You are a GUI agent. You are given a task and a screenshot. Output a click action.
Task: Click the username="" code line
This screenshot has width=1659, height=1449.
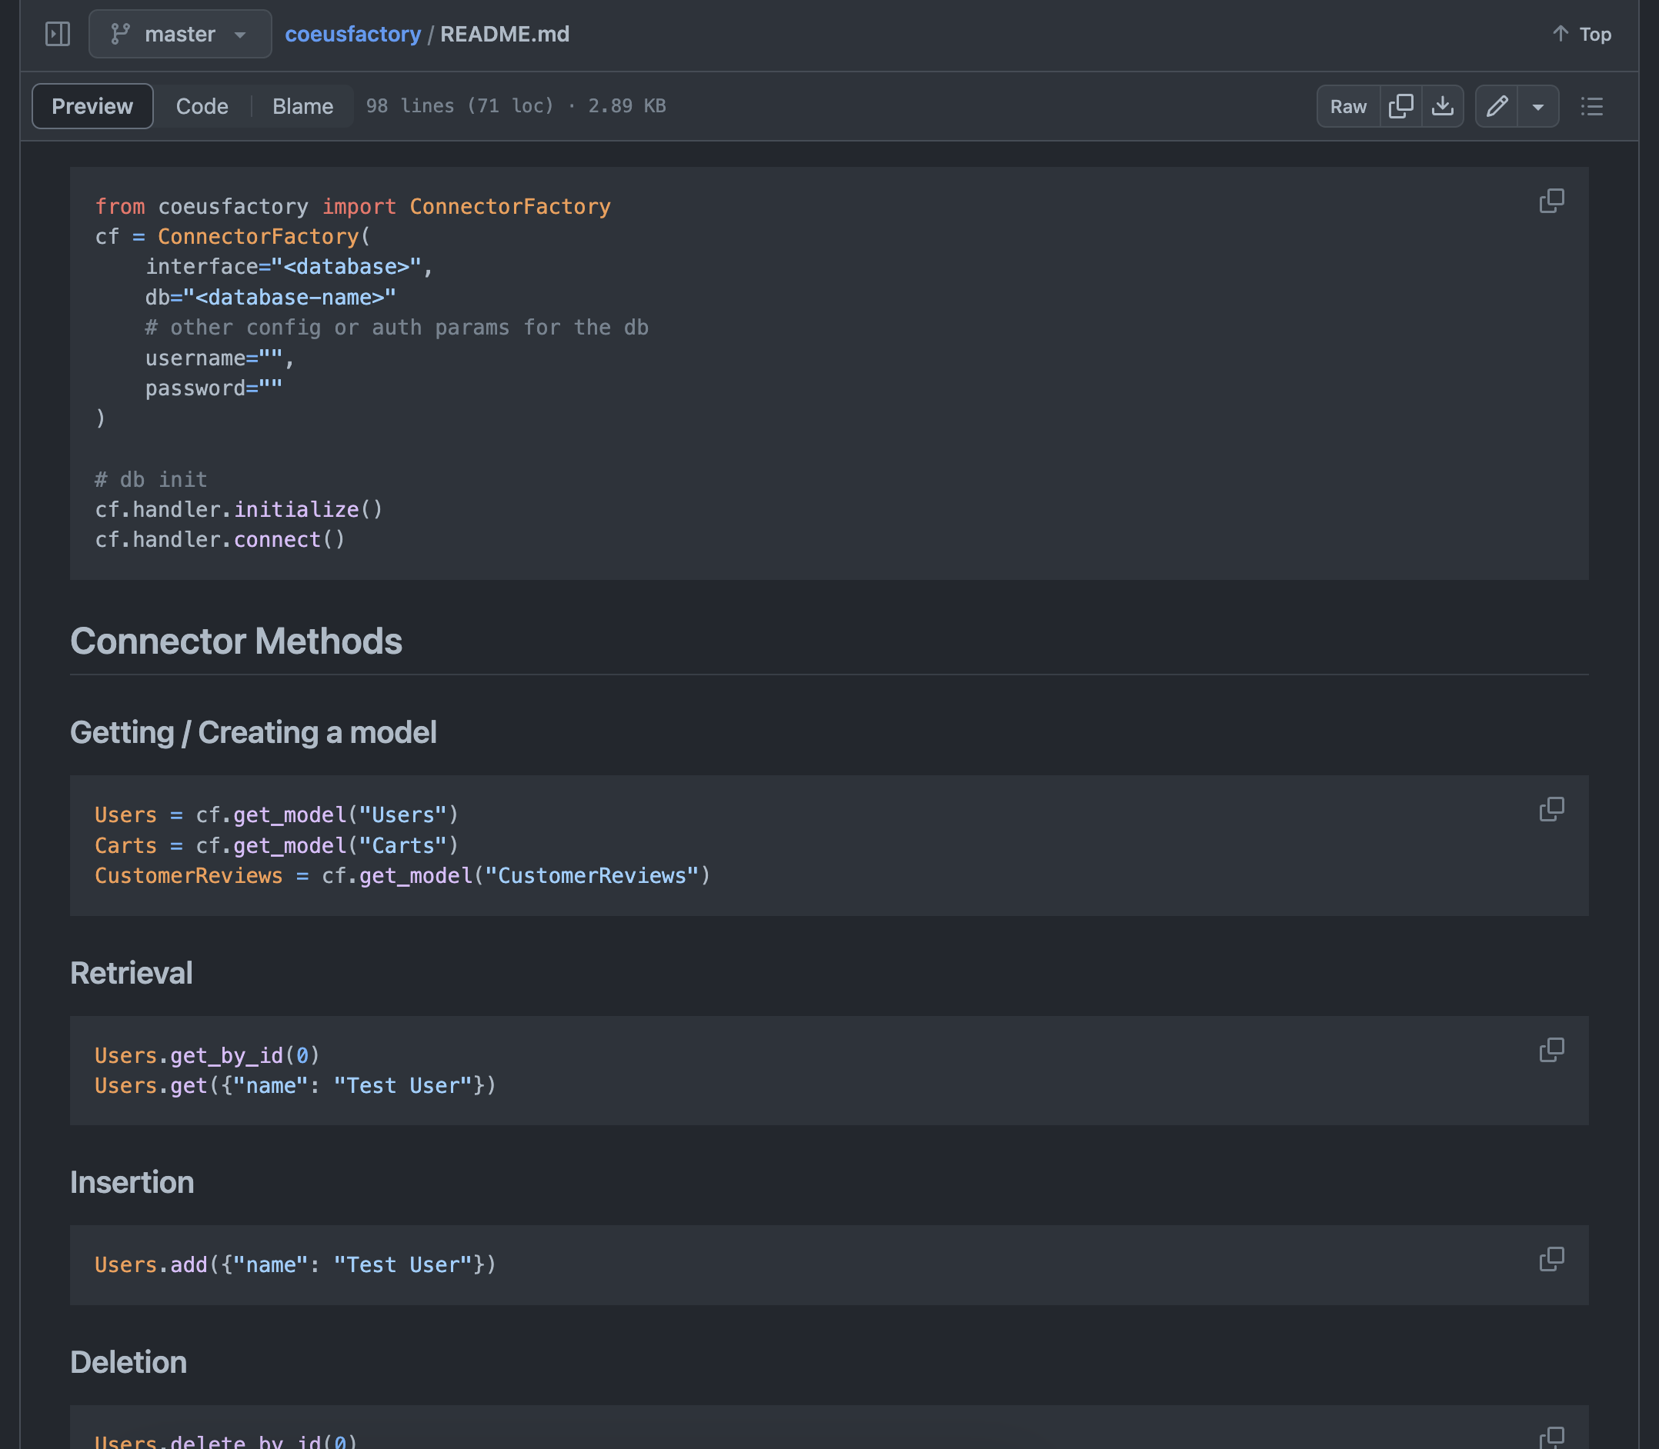coord(220,358)
